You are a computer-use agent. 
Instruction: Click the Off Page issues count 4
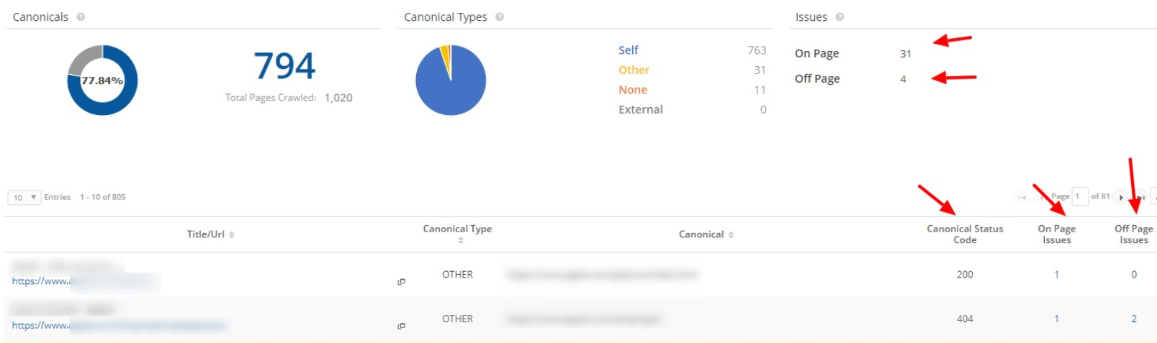(903, 79)
